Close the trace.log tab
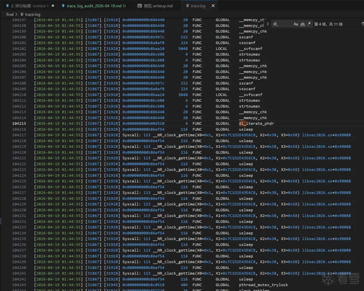Viewport: 364px width, 291px height. (213, 6)
